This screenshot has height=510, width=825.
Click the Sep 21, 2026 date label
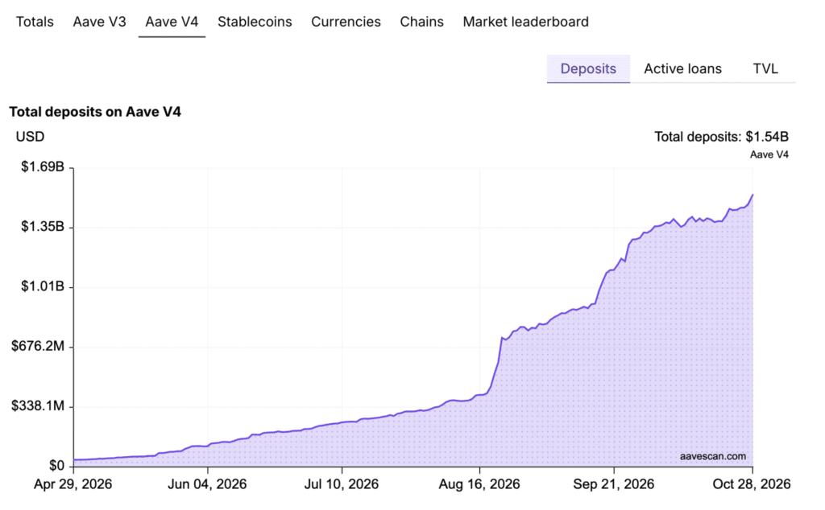pos(613,484)
